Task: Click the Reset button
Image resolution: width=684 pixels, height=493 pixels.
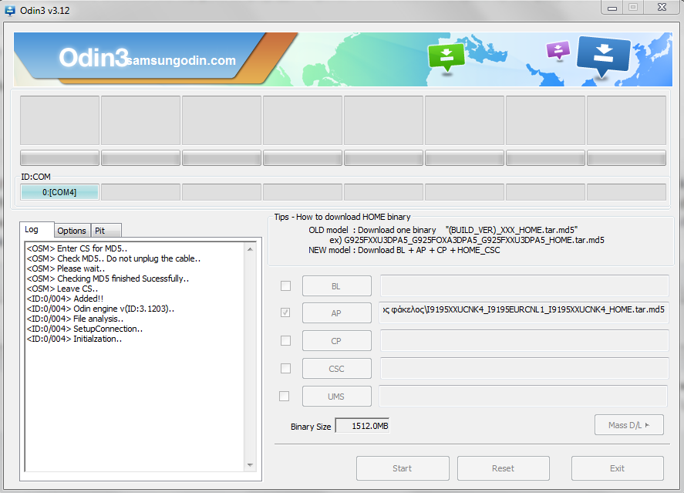Action: (x=504, y=468)
